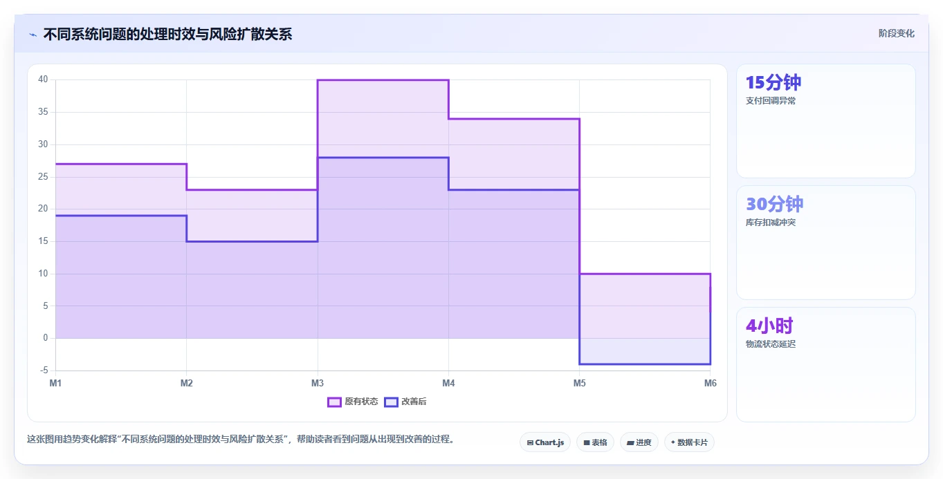This screenshot has height=479, width=943.
Task: Open the 4小时 物流状态延迟 card
Action: [826, 364]
